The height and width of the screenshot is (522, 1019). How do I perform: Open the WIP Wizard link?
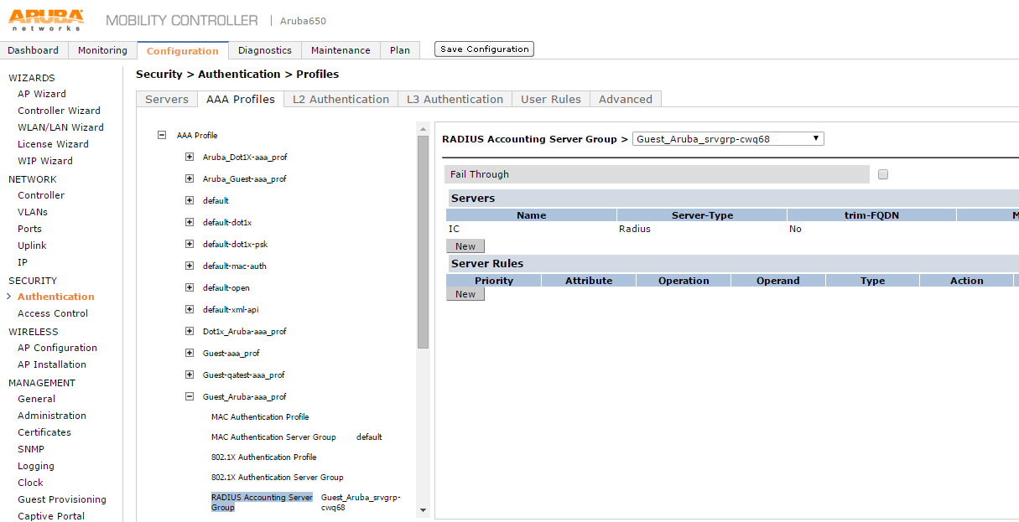pyautogui.click(x=45, y=161)
